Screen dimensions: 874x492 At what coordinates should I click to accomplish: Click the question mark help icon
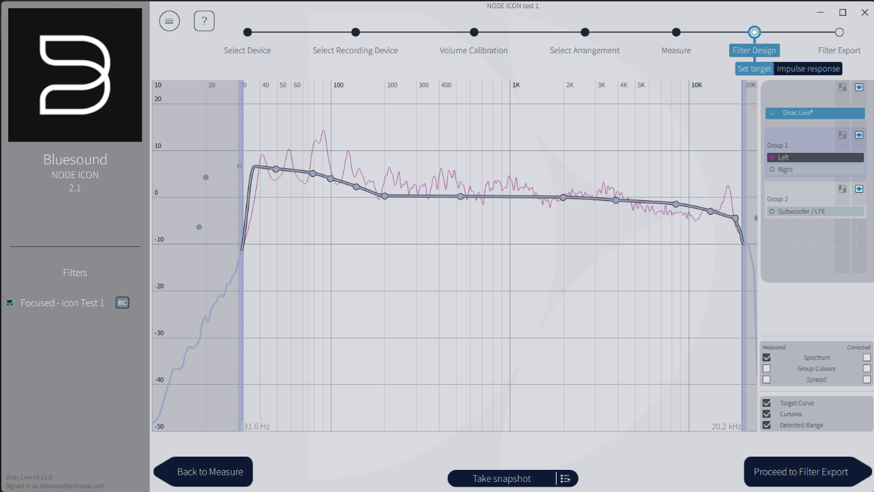pyautogui.click(x=204, y=20)
